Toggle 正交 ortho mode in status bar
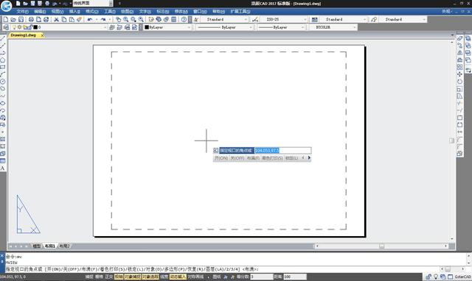 [x=109, y=277]
